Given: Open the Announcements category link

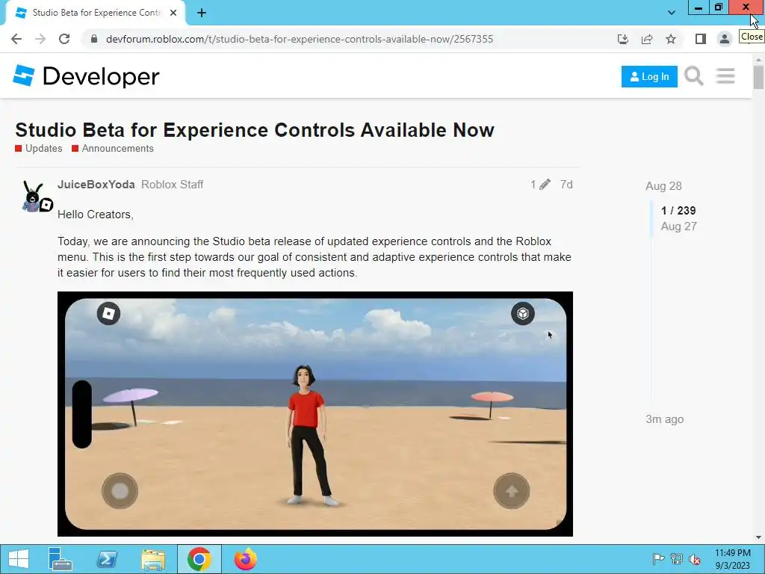Looking at the screenshot, I should 113,149.
